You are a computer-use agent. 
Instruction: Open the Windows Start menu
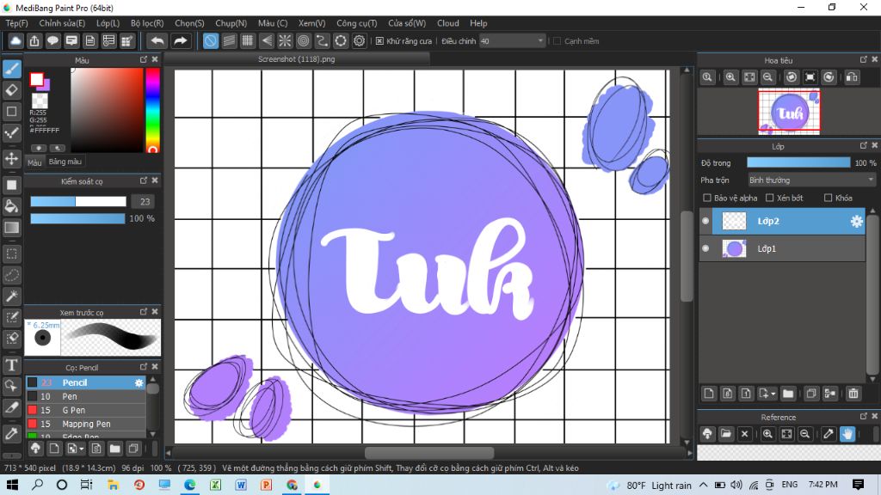(x=12, y=485)
